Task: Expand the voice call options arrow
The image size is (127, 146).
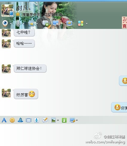Action: pos(23,24)
